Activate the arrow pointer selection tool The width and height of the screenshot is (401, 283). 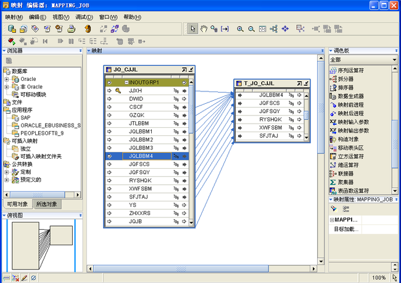tap(192, 28)
